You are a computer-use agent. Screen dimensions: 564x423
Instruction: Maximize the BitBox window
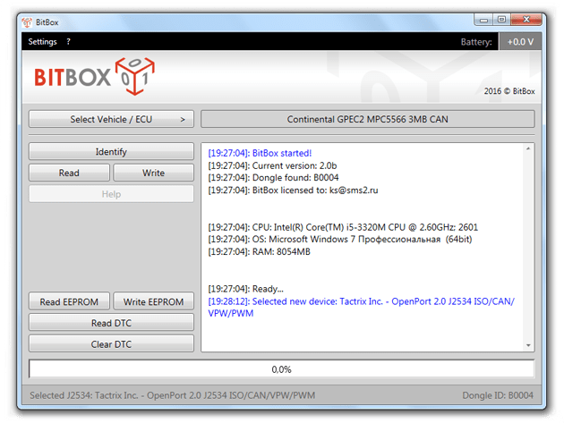tap(501, 20)
